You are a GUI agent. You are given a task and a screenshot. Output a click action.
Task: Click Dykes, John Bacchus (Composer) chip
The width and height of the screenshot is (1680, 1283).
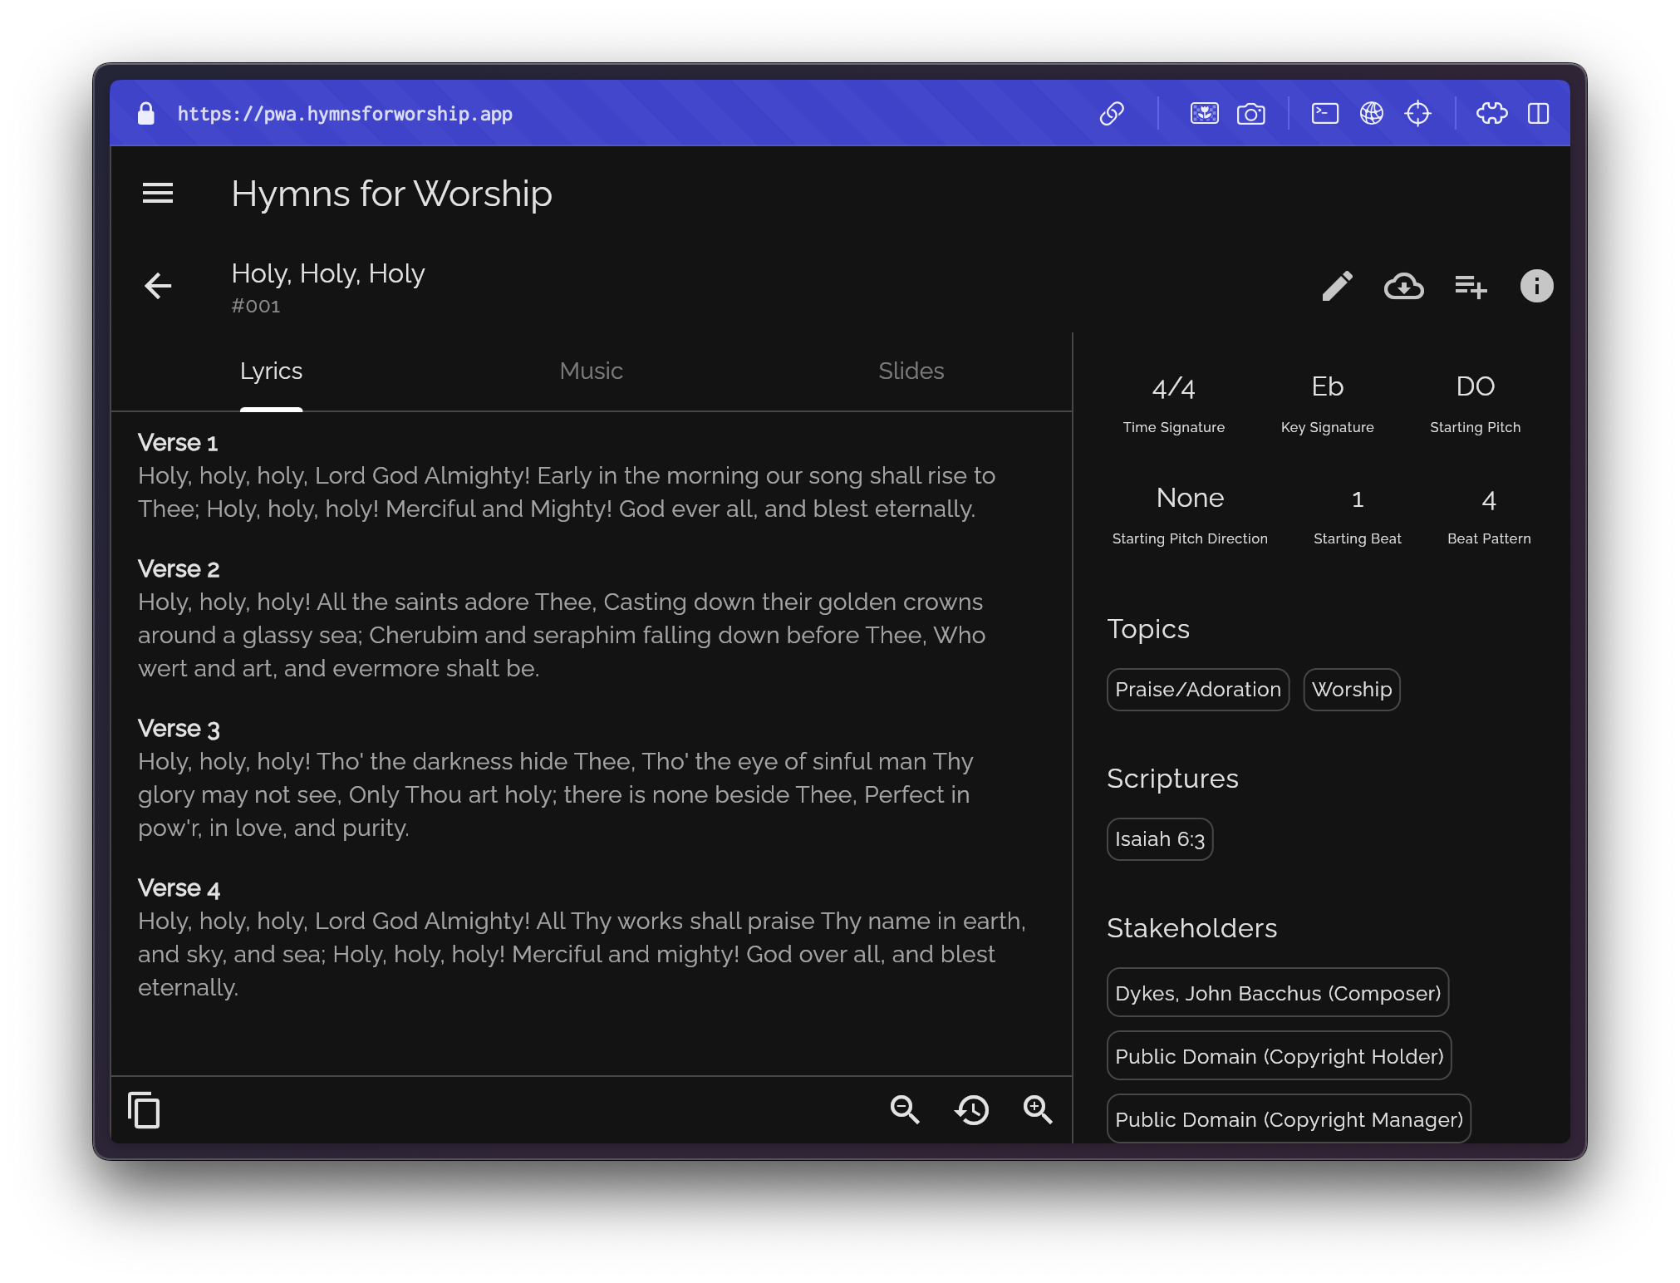coord(1277,993)
